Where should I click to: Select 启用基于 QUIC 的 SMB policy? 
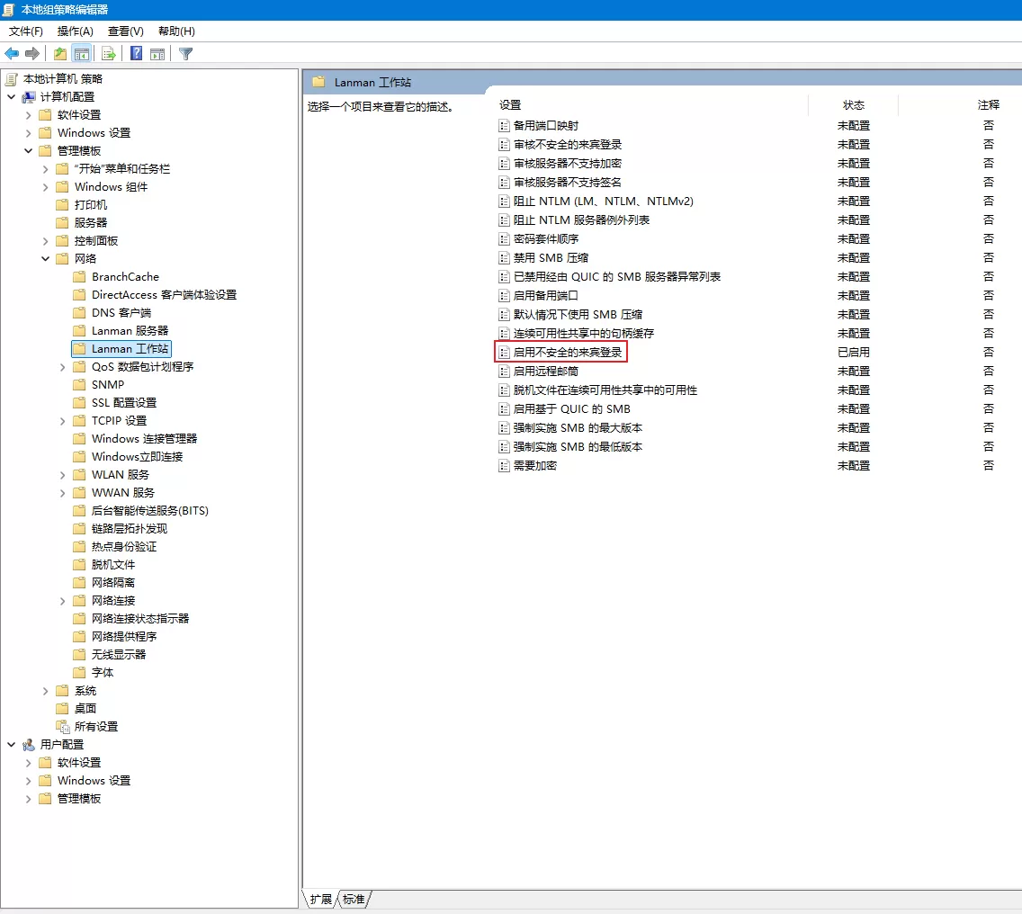pyautogui.click(x=571, y=408)
